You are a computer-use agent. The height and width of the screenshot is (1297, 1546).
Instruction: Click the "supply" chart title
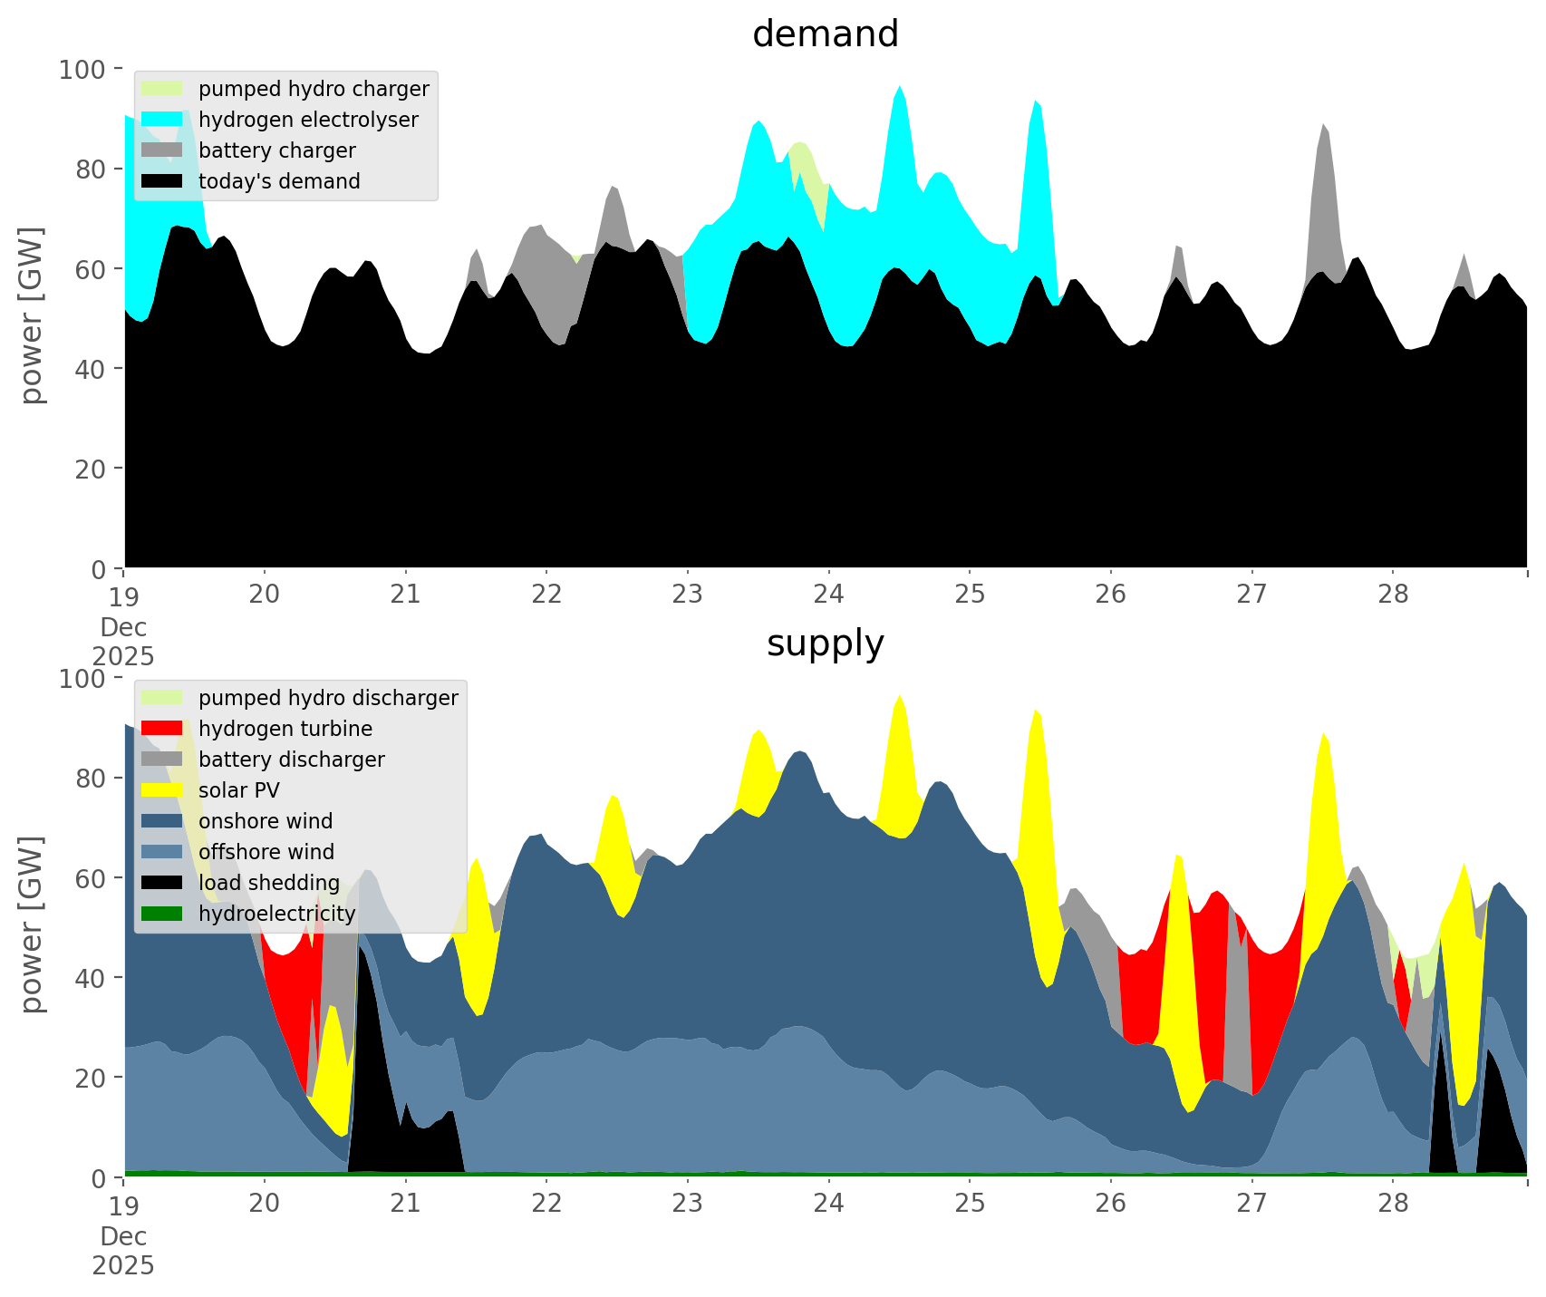(x=825, y=644)
